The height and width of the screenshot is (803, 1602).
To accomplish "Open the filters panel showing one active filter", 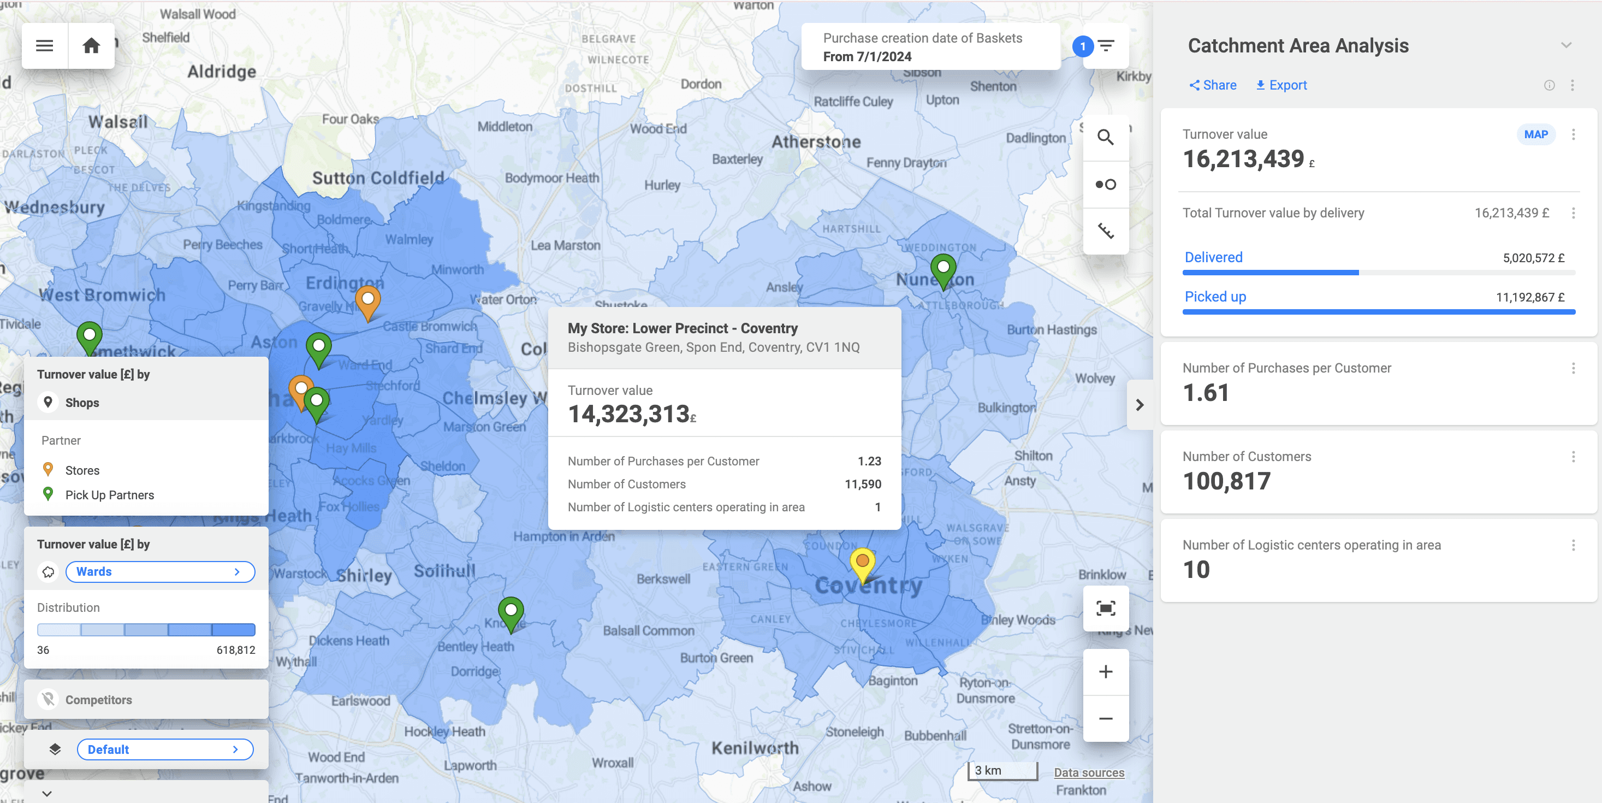I will coord(1106,46).
